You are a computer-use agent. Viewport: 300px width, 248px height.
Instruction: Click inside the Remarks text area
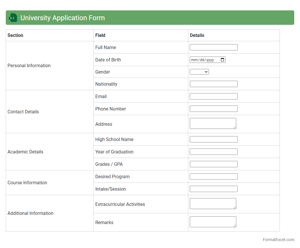coord(213,222)
